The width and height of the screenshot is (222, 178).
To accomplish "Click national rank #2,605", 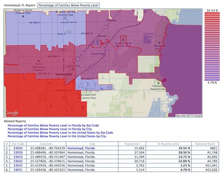I will pyautogui.click(x=212, y=157).
